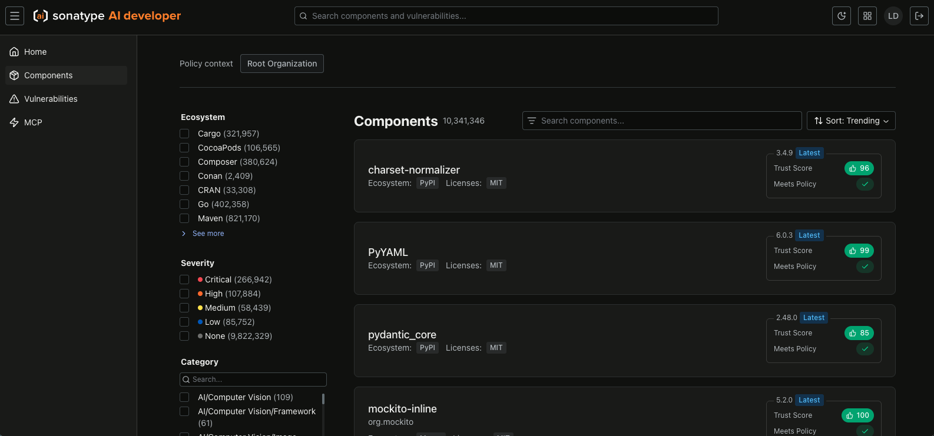Open Vulnerabilities in the sidebar
Viewport: 934px width, 436px height.
click(66, 99)
